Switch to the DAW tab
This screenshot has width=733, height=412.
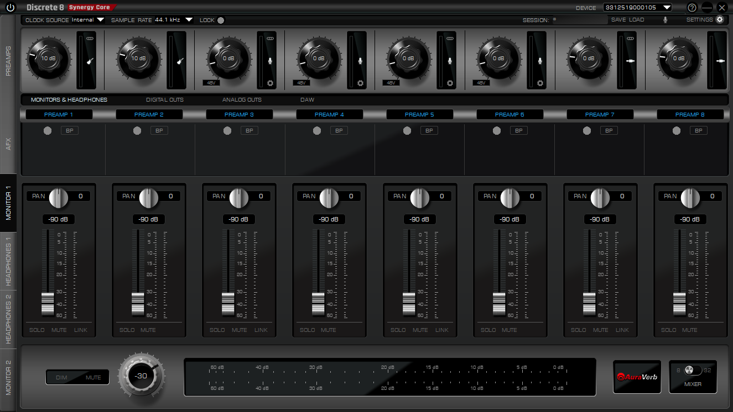click(307, 100)
